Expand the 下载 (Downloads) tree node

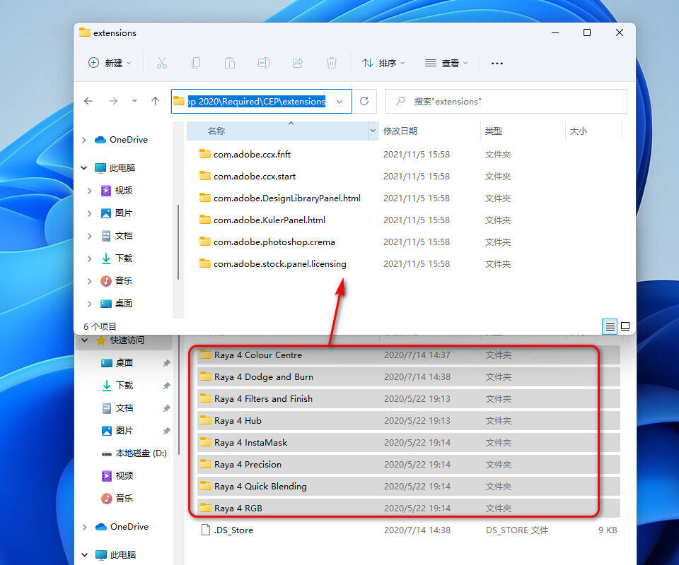(90, 258)
